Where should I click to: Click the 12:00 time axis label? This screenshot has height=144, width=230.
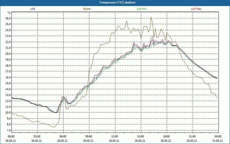click(115, 137)
